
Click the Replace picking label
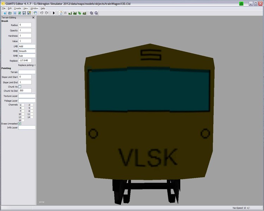pyautogui.click(x=27, y=65)
